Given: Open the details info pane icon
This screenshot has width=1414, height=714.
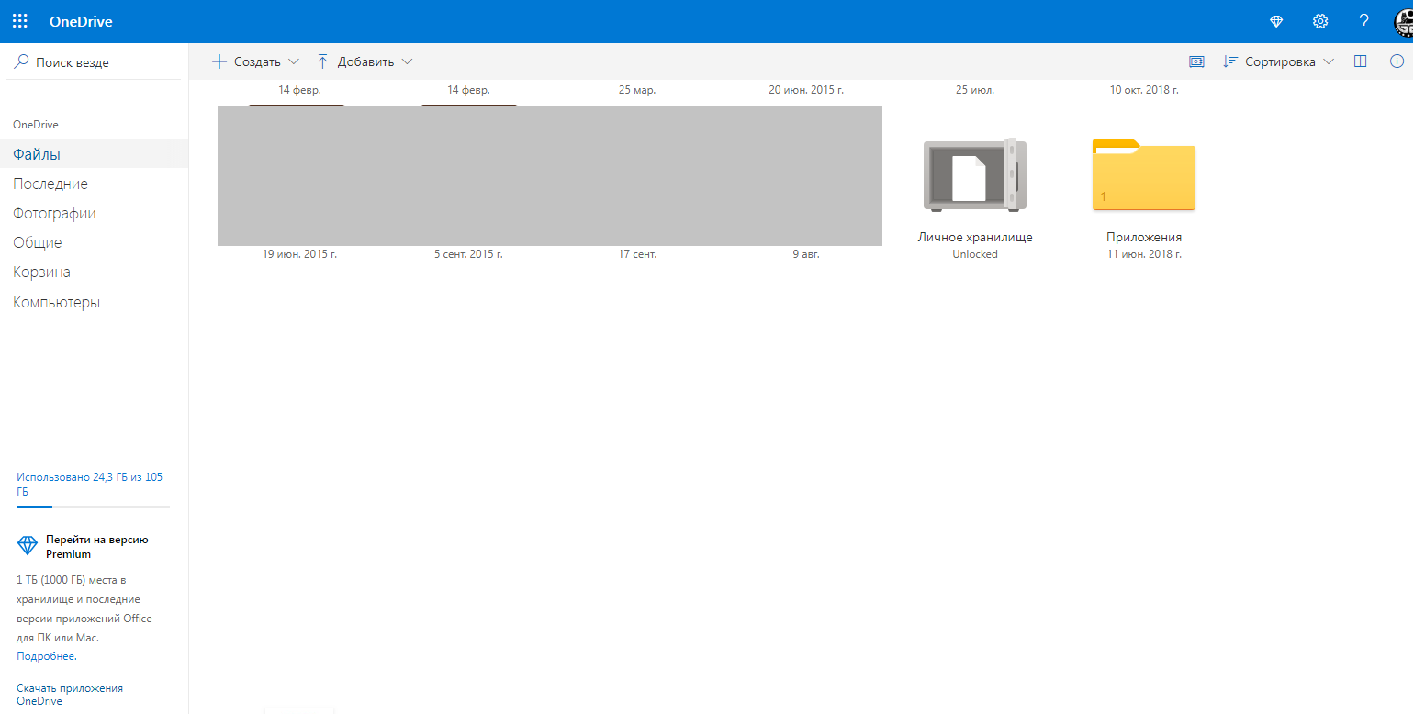Looking at the screenshot, I should 1397,61.
